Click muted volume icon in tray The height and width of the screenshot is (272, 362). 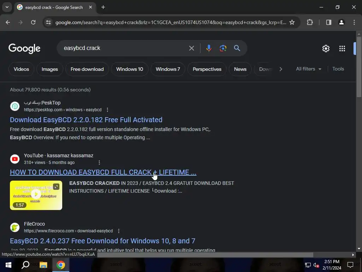pyautogui.click(x=316, y=265)
